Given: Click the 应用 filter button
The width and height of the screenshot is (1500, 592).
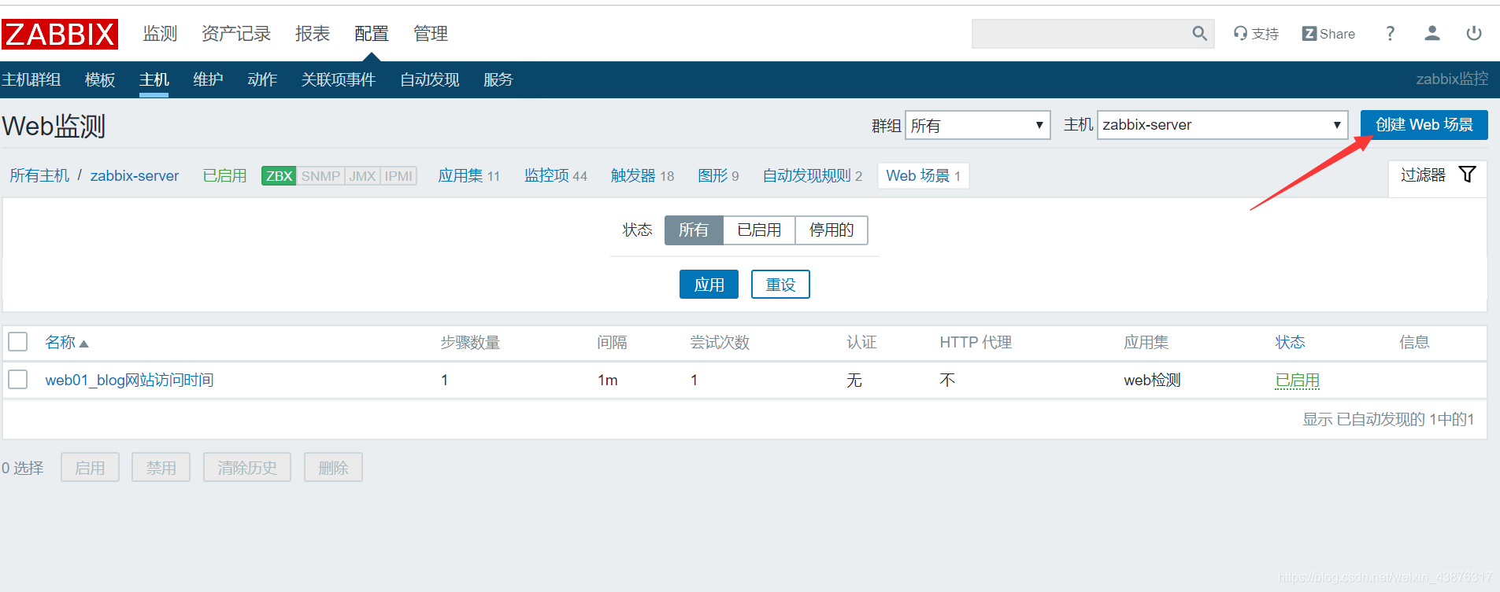Looking at the screenshot, I should coord(709,285).
